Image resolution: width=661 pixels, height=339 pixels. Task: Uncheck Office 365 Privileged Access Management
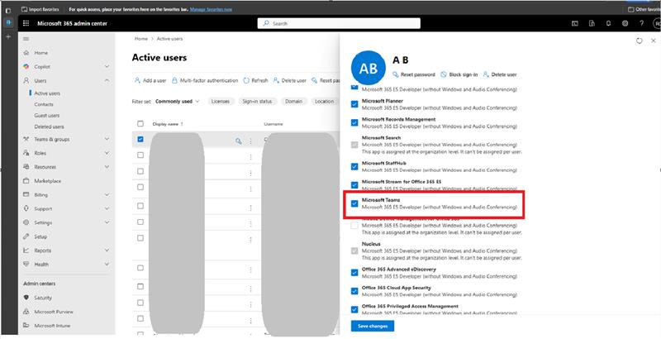(x=354, y=310)
